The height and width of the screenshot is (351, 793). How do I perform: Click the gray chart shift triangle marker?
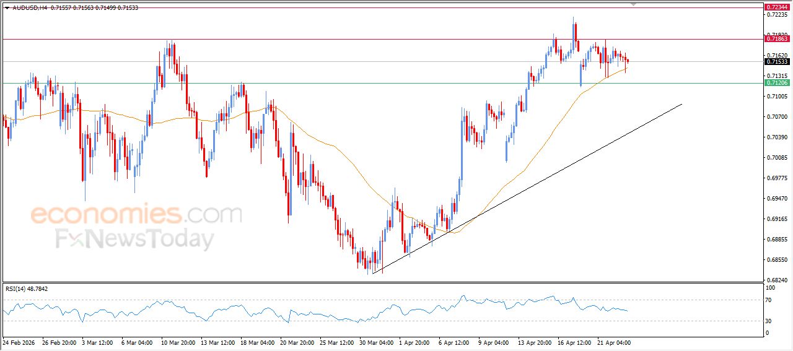coord(633,4)
